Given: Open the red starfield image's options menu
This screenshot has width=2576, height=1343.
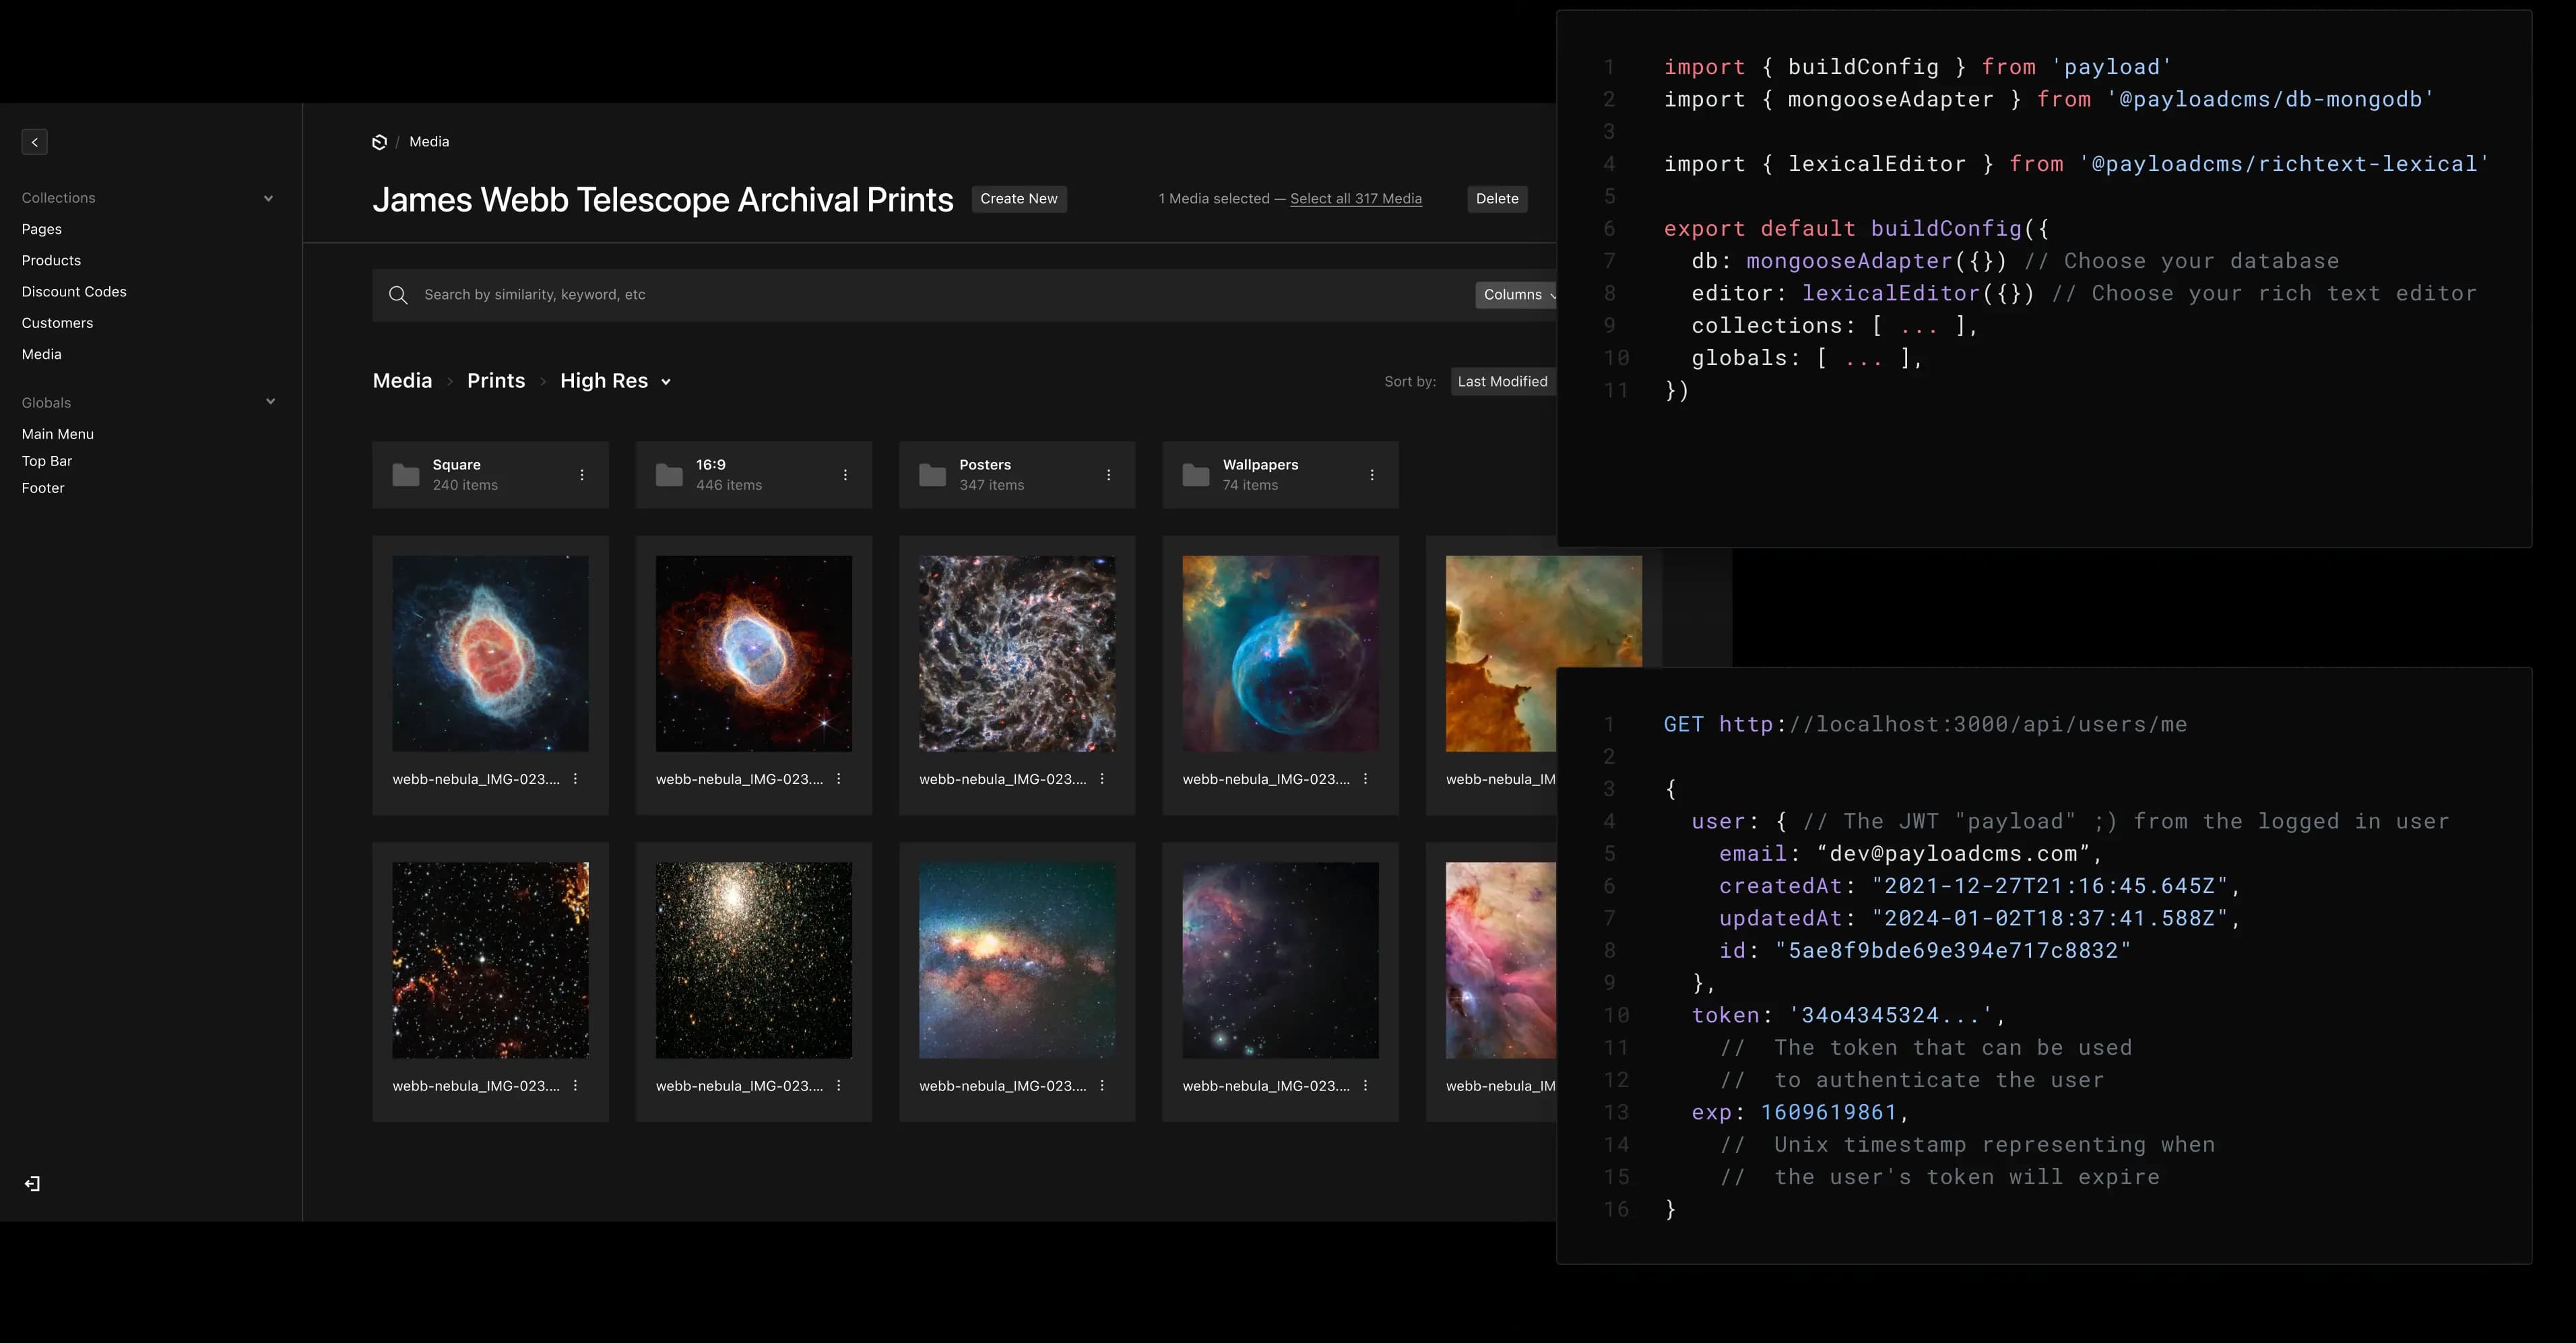Looking at the screenshot, I should (x=575, y=1086).
